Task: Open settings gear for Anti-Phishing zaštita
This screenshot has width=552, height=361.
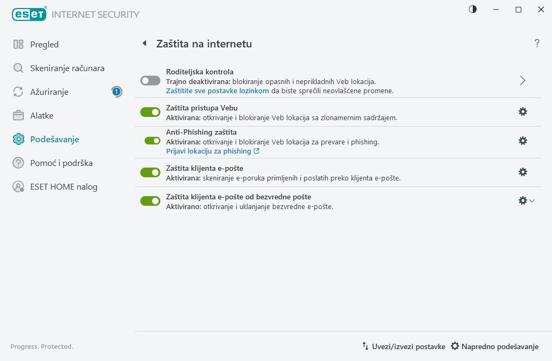Action: [522, 141]
